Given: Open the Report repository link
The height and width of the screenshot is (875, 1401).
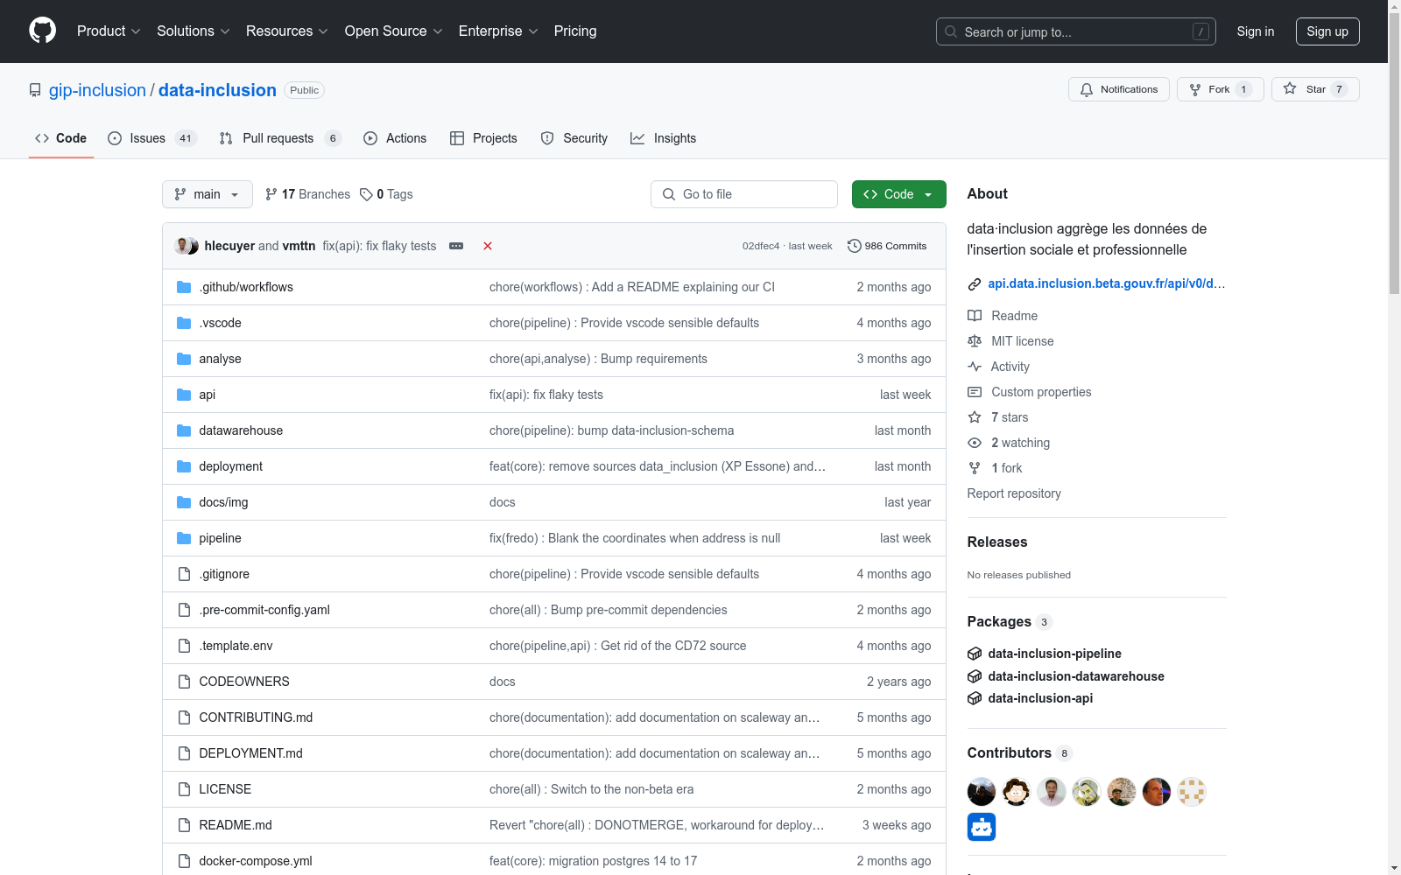Looking at the screenshot, I should pyautogui.click(x=1014, y=493).
